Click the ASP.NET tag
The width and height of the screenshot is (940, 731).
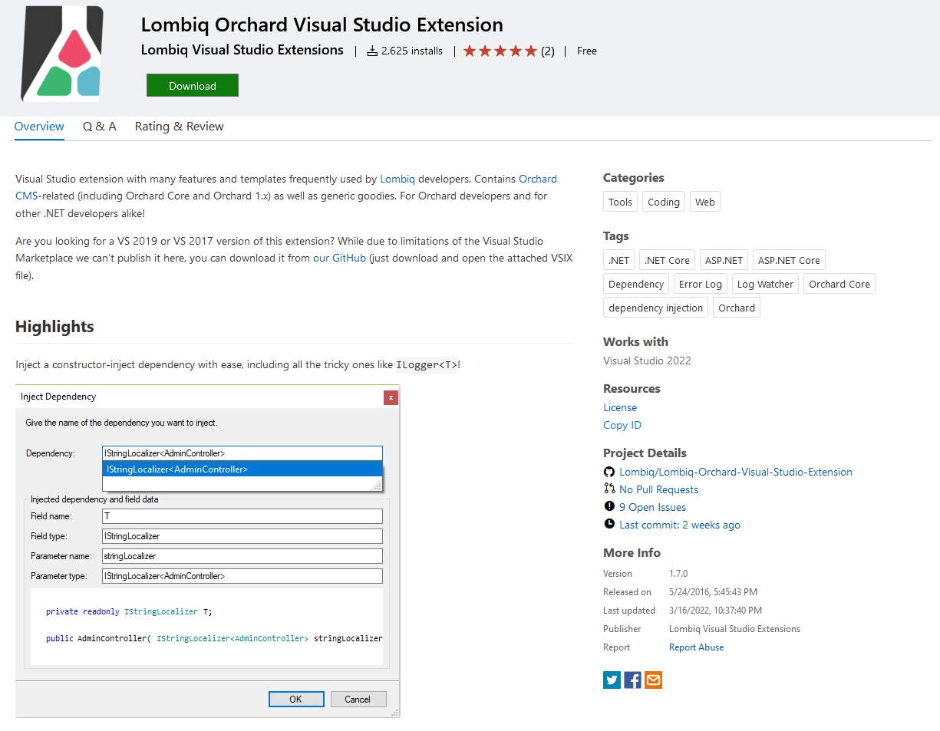(724, 260)
